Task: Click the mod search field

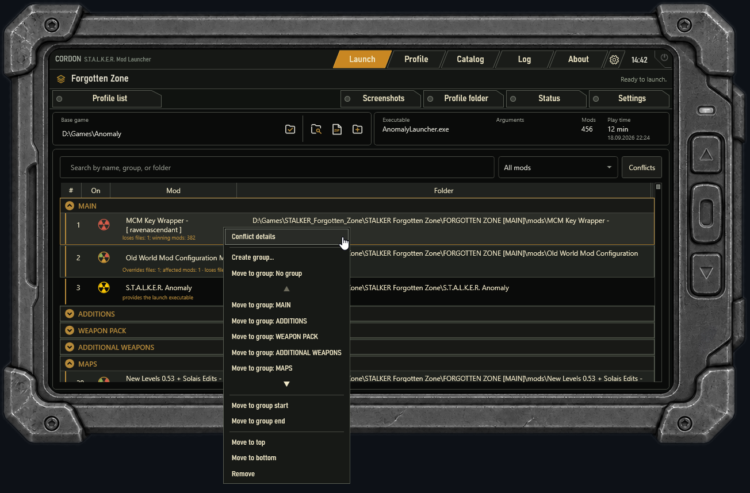Action: tap(277, 167)
